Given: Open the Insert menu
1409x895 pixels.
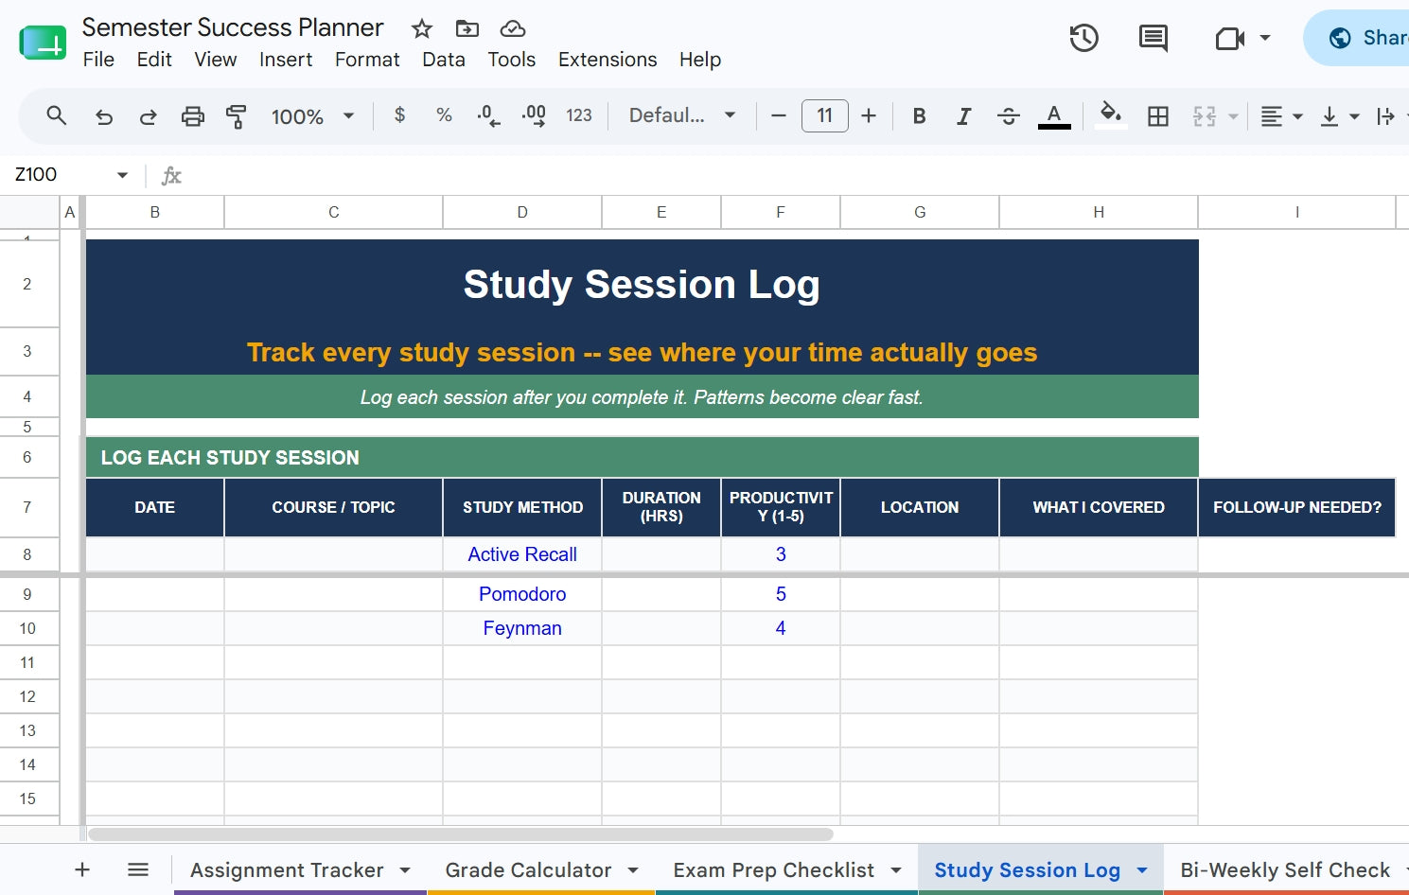Looking at the screenshot, I should click(286, 60).
